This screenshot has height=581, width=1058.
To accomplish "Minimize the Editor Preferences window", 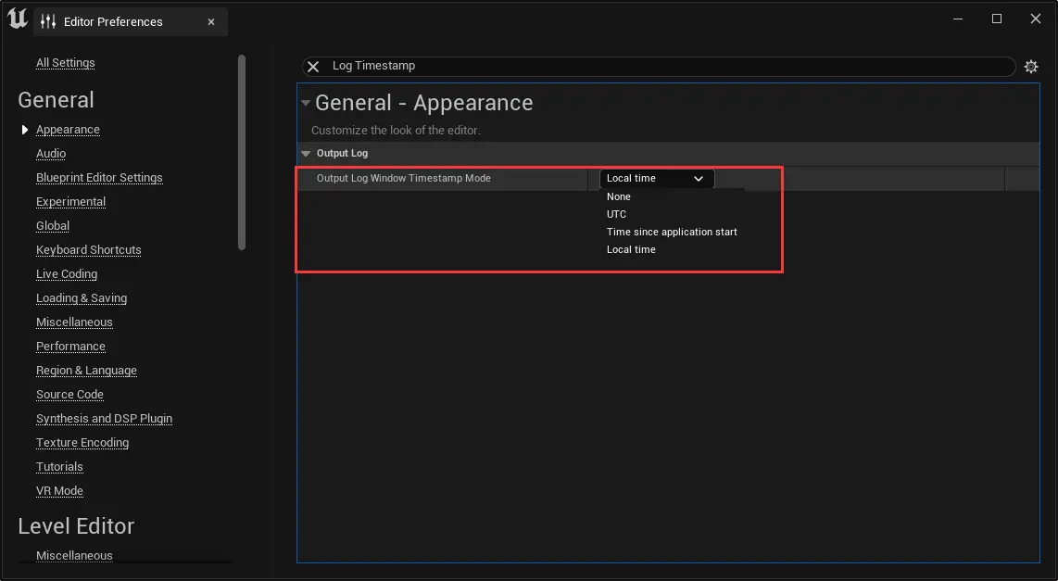I will pos(957,19).
